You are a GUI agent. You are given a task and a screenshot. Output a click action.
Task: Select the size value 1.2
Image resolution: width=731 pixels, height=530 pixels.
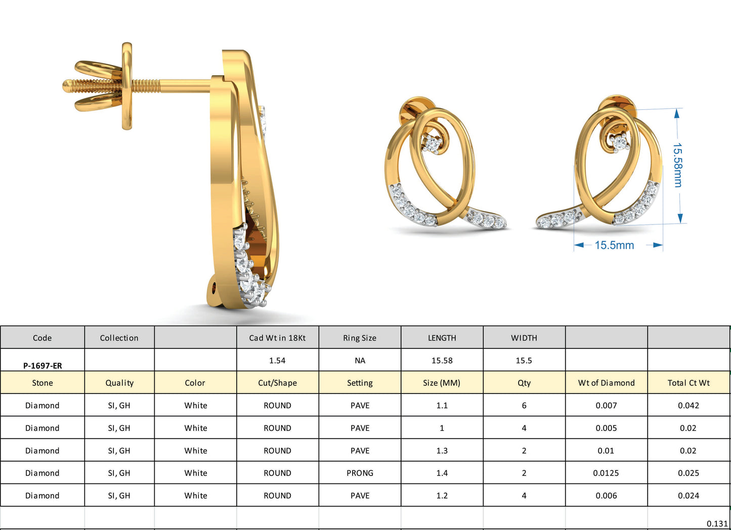click(x=442, y=496)
